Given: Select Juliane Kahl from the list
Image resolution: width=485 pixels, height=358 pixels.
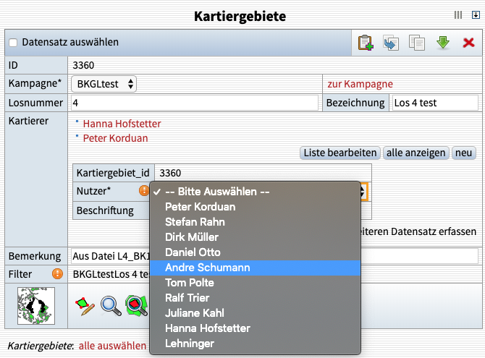Looking at the screenshot, I should pos(256,313).
